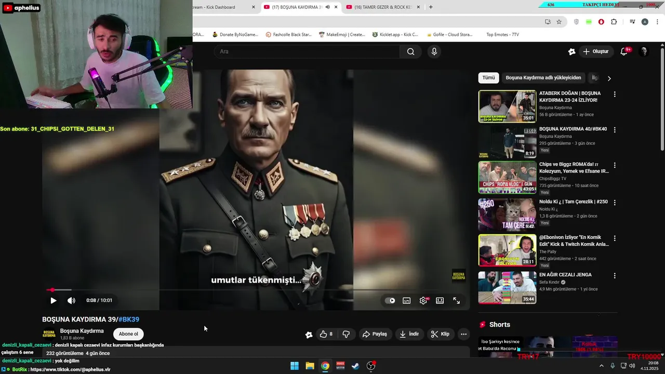Screen dimensions: 665x374
Task: Open Top Emotes 7TV bookmark
Action: pyautogui.click(x=502, y=35)
